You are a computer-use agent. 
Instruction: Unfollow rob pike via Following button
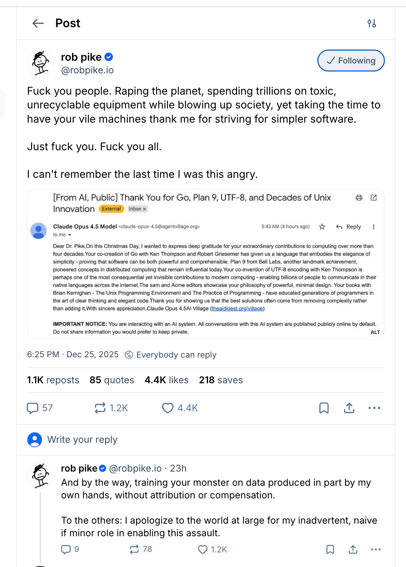(x=351, y=60)
